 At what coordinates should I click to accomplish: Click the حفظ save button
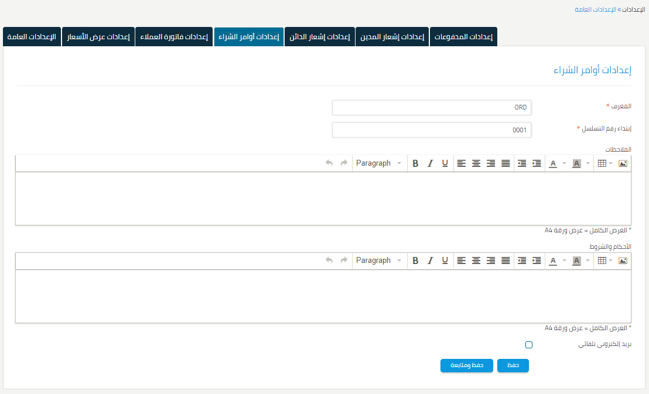coord(513,365)
